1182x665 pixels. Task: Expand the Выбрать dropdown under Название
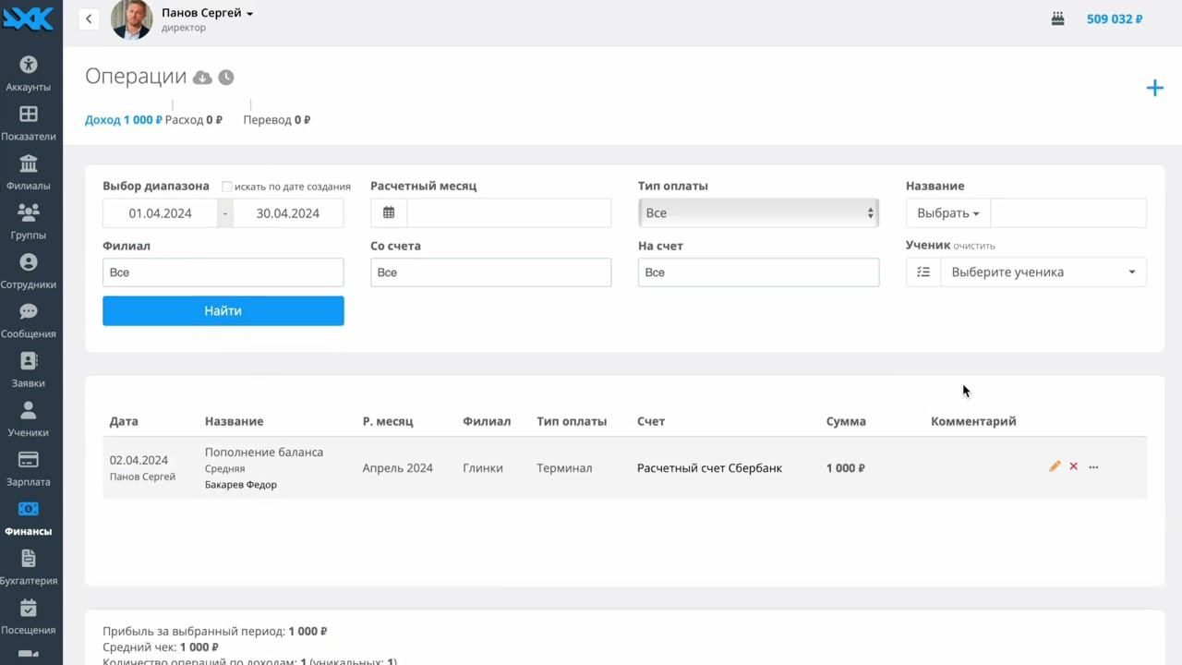[947, 212]
